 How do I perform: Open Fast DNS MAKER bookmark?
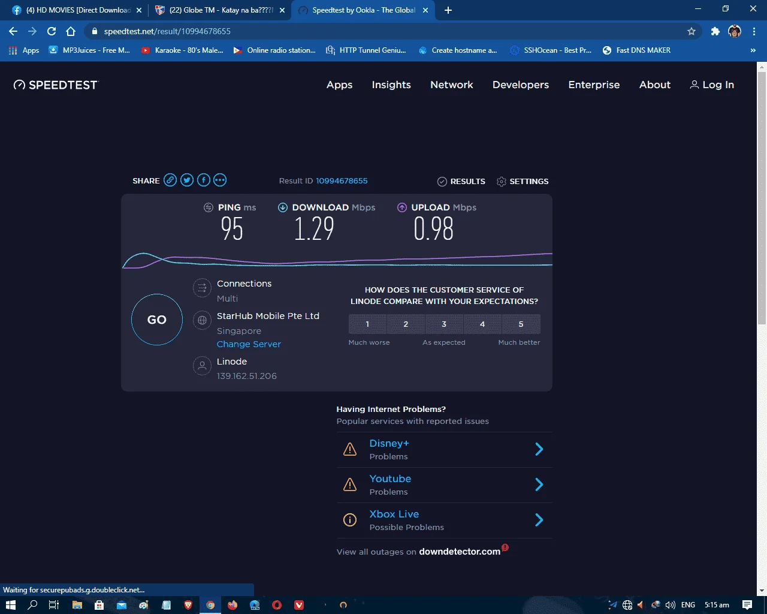point(636,50)
